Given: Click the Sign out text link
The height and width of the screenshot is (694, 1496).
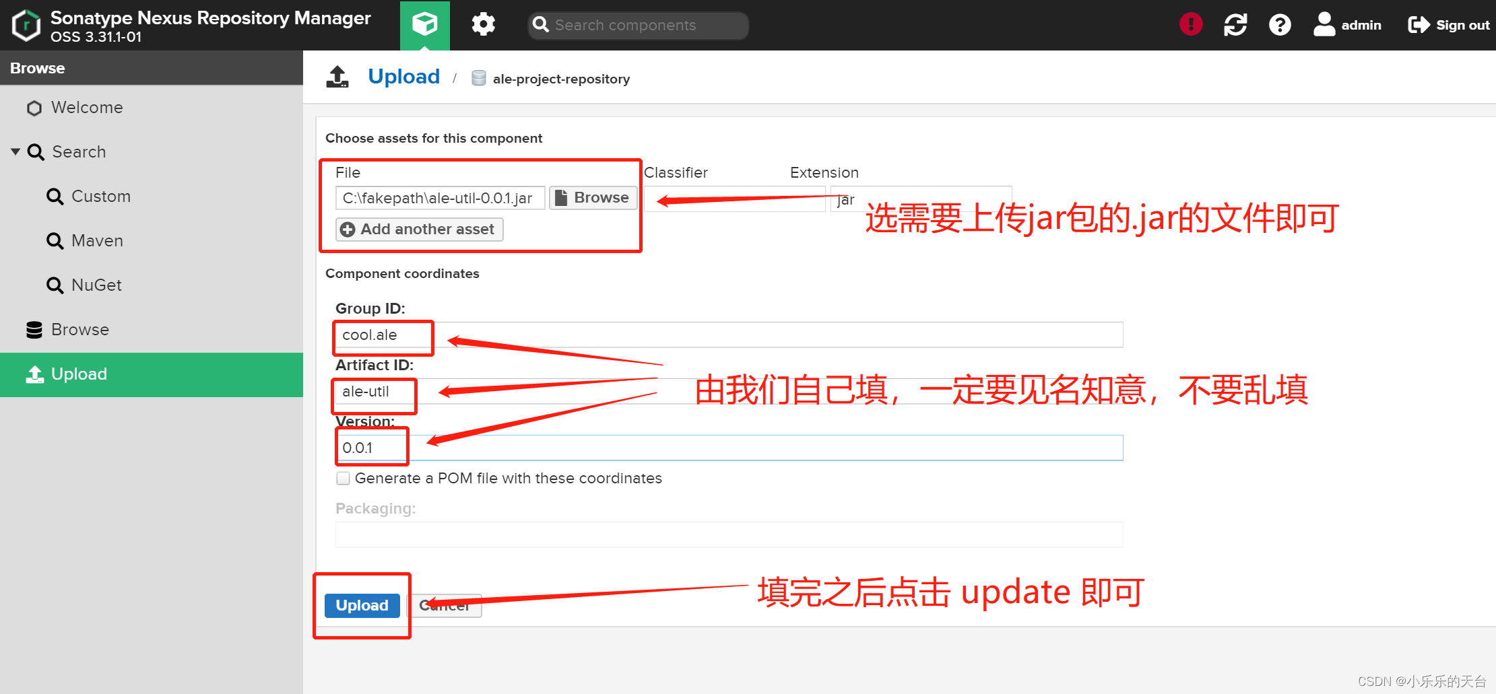Looking at the screenshot, I should 1462,25.
